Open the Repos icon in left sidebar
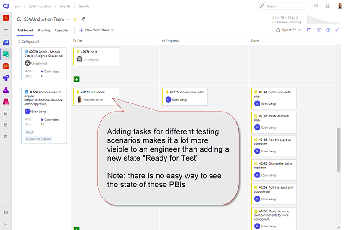The image size is (345, 230). coord(6,66)
